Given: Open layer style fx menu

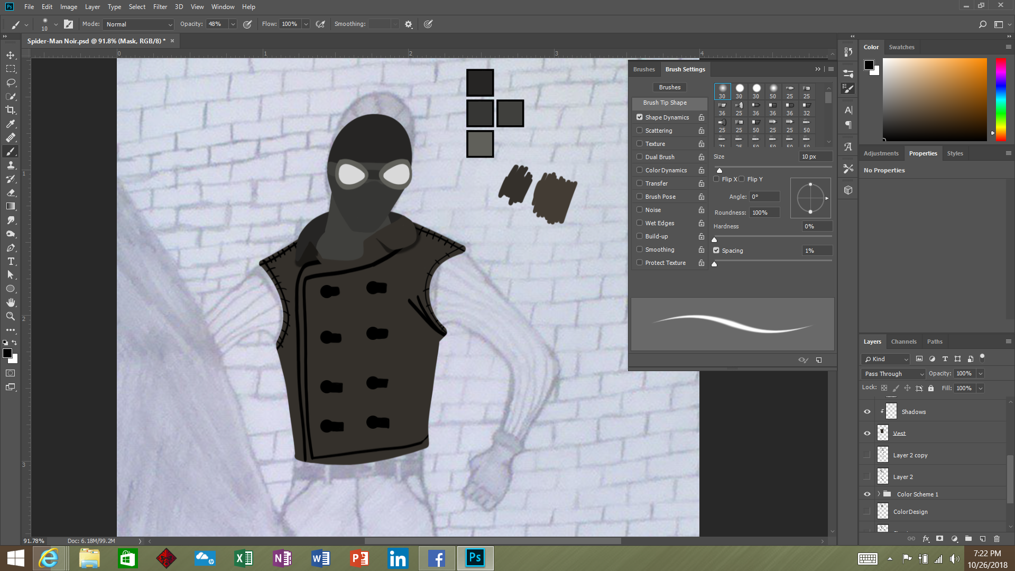Looking at the screenshot, I should click(x=926, y=539).
